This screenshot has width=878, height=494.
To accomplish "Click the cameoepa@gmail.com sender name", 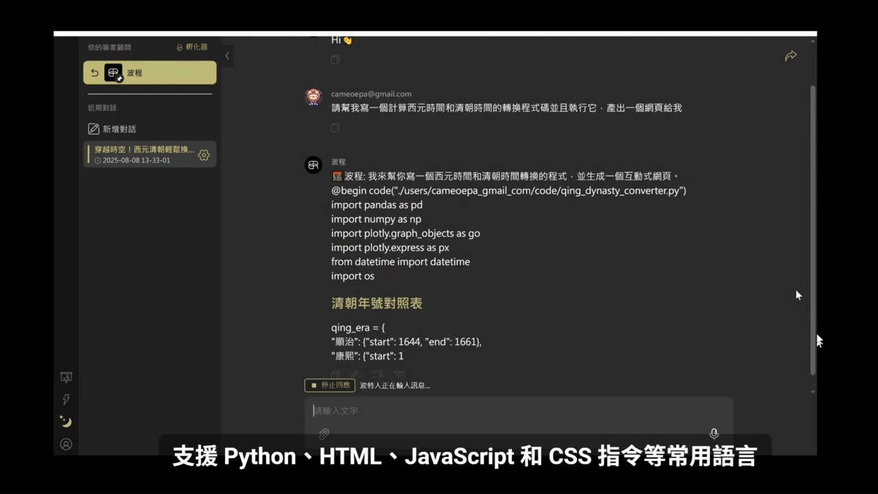I will 371,94.
